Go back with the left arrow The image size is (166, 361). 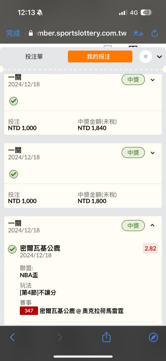pos(12,338)
